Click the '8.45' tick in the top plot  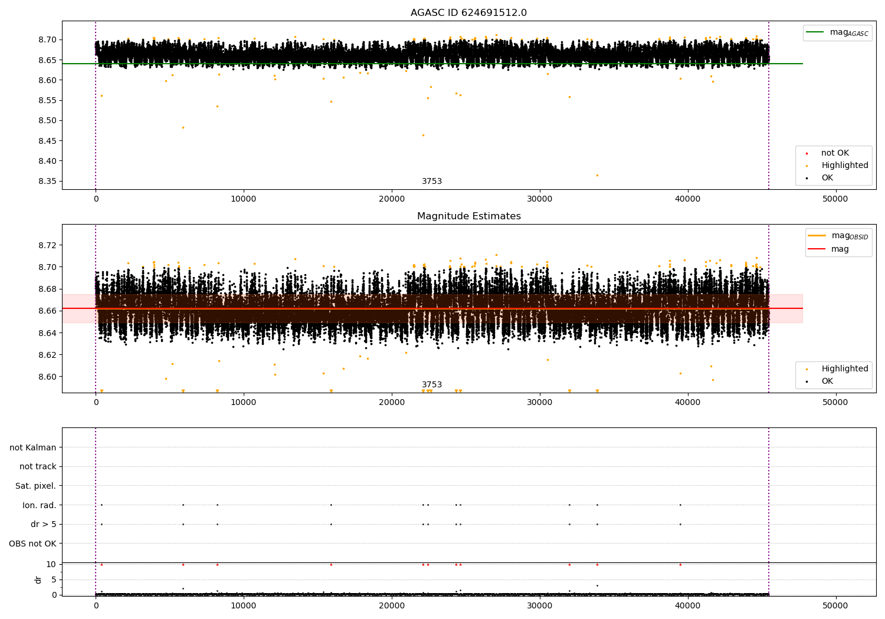tap(47, 141)
